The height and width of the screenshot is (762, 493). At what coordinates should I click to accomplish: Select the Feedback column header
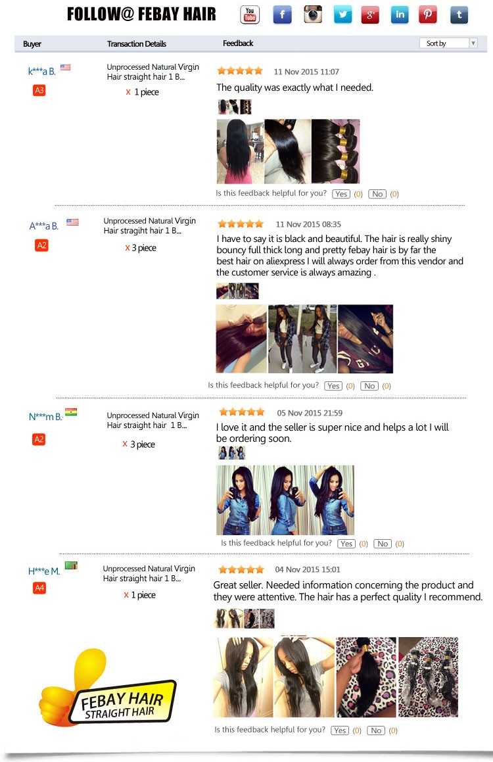coord(238,43)
